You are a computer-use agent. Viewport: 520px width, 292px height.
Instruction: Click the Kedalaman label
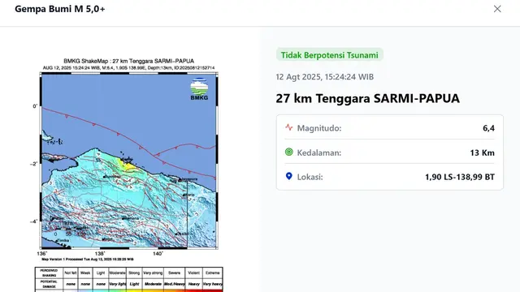319,152
